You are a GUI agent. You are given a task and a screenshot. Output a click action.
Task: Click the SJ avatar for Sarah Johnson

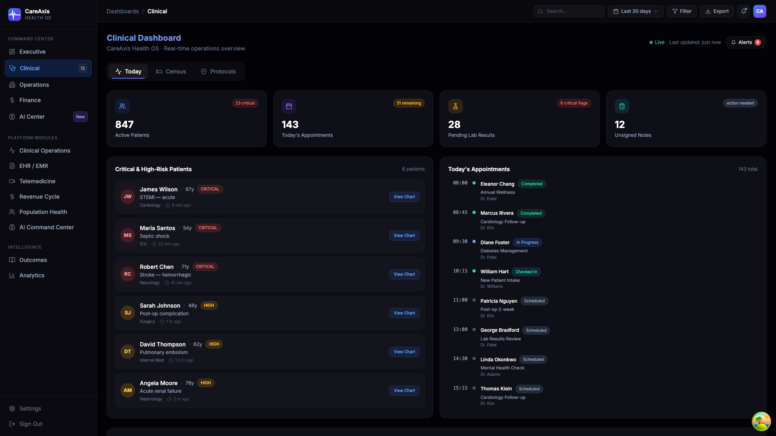point(128,313)
